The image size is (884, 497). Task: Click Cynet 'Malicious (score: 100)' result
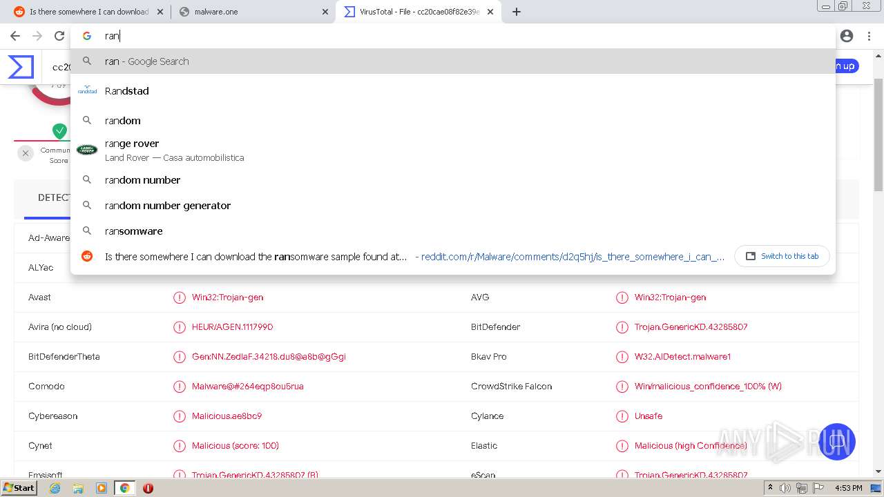tap(236, 446)
